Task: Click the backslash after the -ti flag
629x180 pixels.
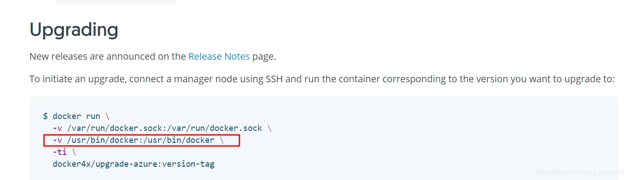Action: 73,152
